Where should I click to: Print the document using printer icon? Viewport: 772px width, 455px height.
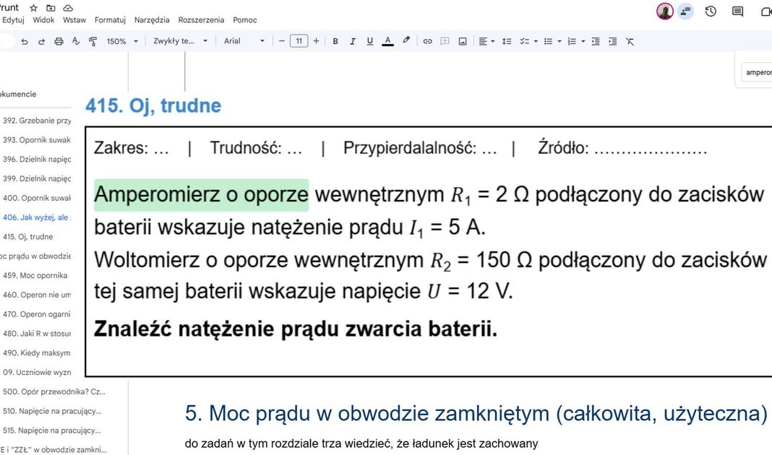[59, 41]
